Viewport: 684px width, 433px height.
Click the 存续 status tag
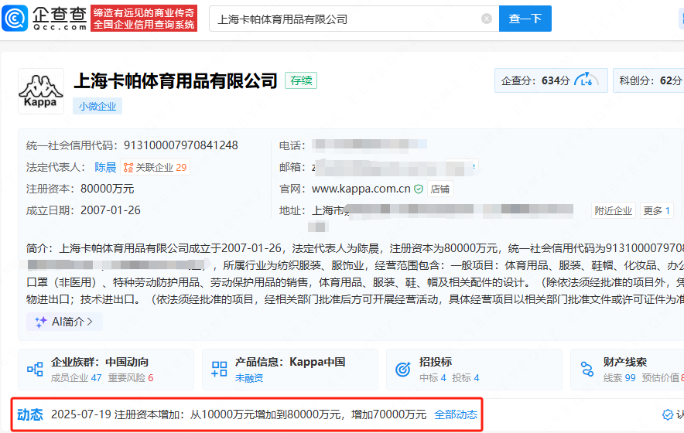click(x=301, y=80)
